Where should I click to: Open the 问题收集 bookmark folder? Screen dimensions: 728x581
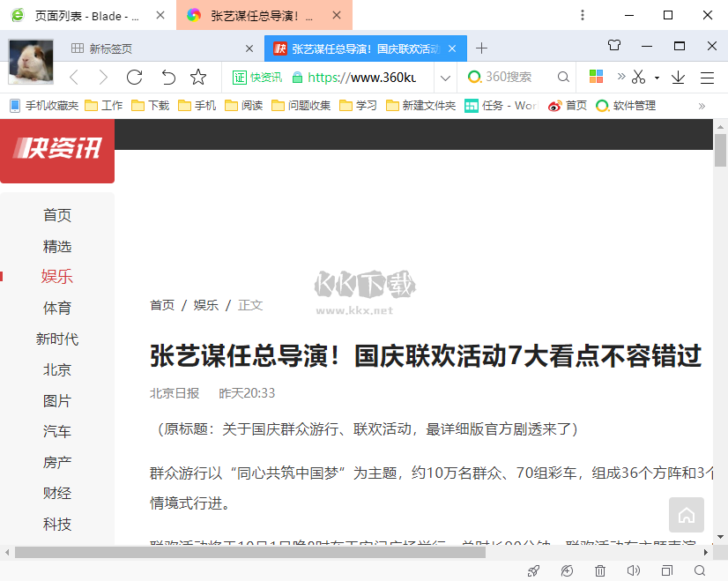301,106
